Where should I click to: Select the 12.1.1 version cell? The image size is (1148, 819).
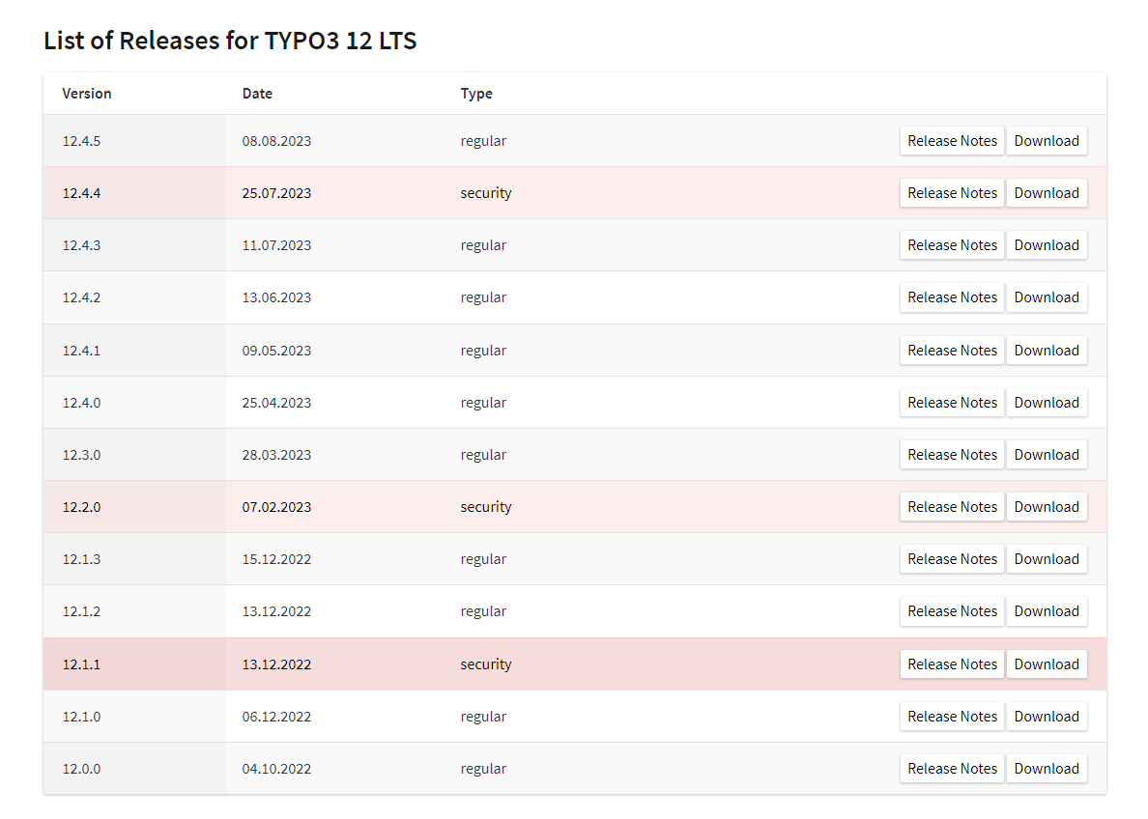pyautogui.click(x=82, y=664)
